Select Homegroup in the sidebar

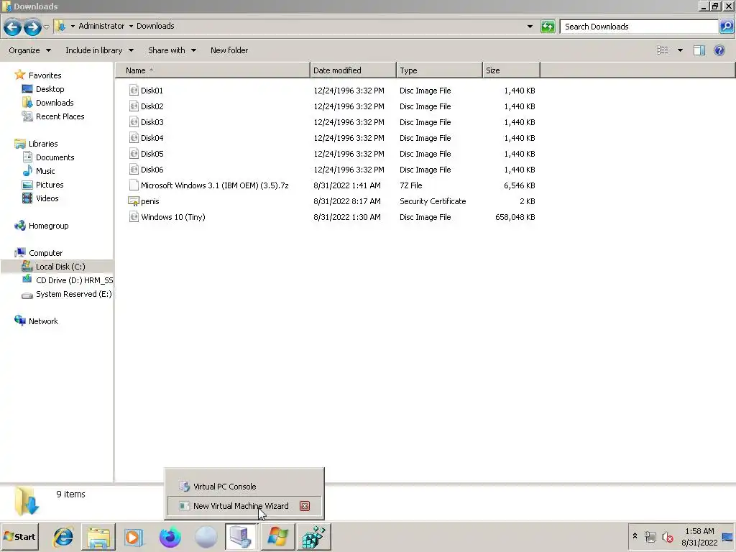[48, 225]
